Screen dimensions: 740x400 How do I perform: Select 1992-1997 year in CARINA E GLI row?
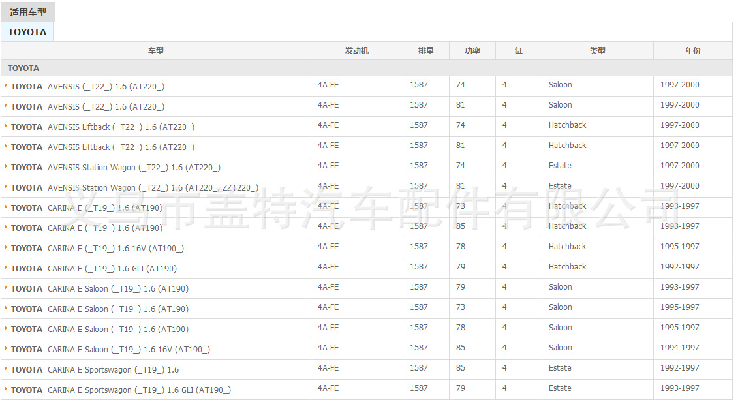679,267
